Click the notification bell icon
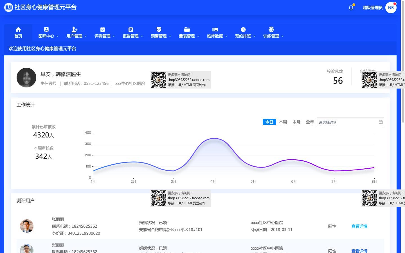This screenshot has width=405, height=253. tap(351, 8)
